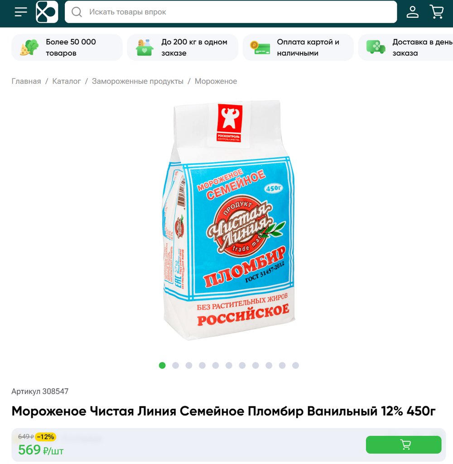Open 'Мороженое' breadcrumb category
Image resolution: width=453 pixels, height=464 pixels.
click(x=216, y=82)
